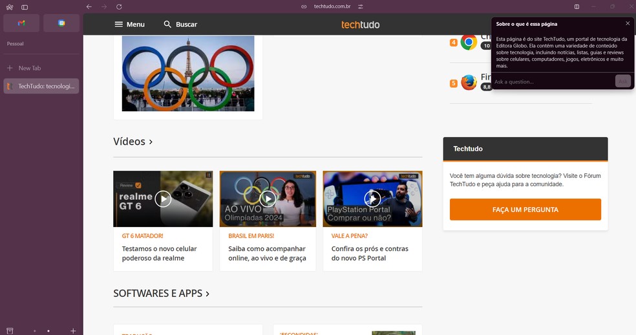This screenshot has width=636, height=335.
Task: Switch to the first workspace dot
Action: tap(34, 331)
